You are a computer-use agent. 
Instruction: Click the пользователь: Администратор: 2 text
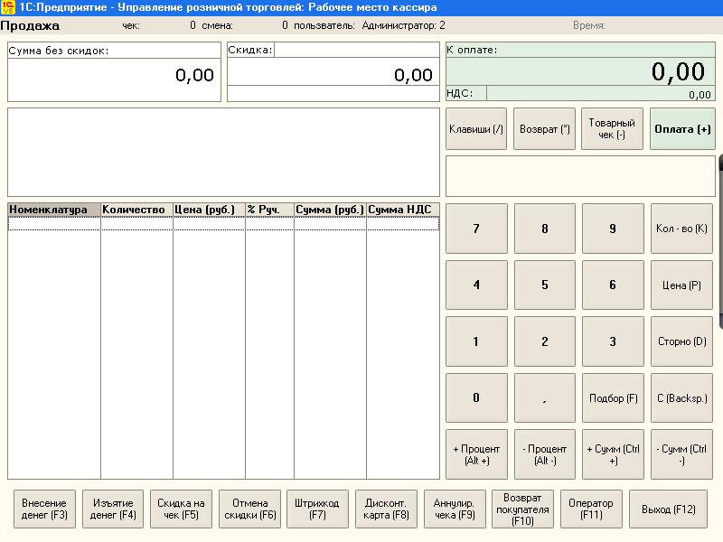coord(370,26)
